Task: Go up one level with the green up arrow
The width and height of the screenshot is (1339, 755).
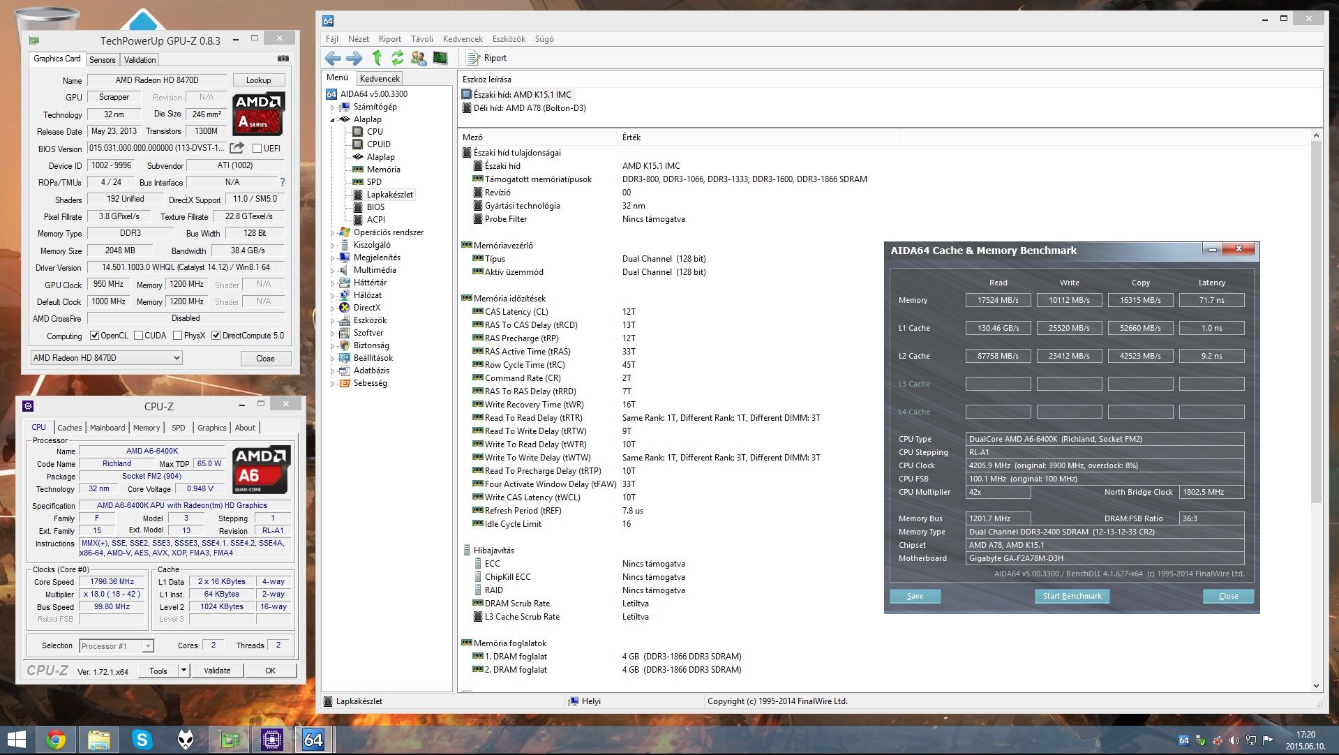Action: (377, 58)
